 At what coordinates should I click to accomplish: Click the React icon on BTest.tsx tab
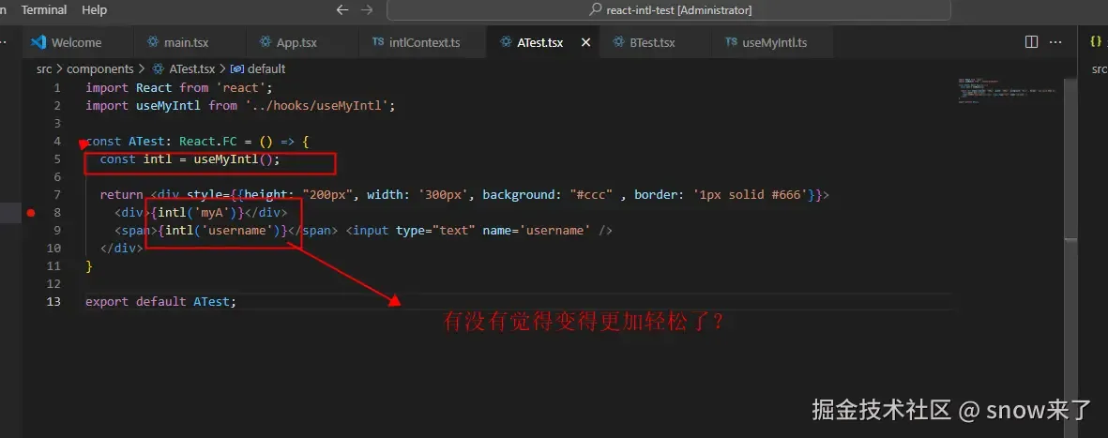point(618,42)
